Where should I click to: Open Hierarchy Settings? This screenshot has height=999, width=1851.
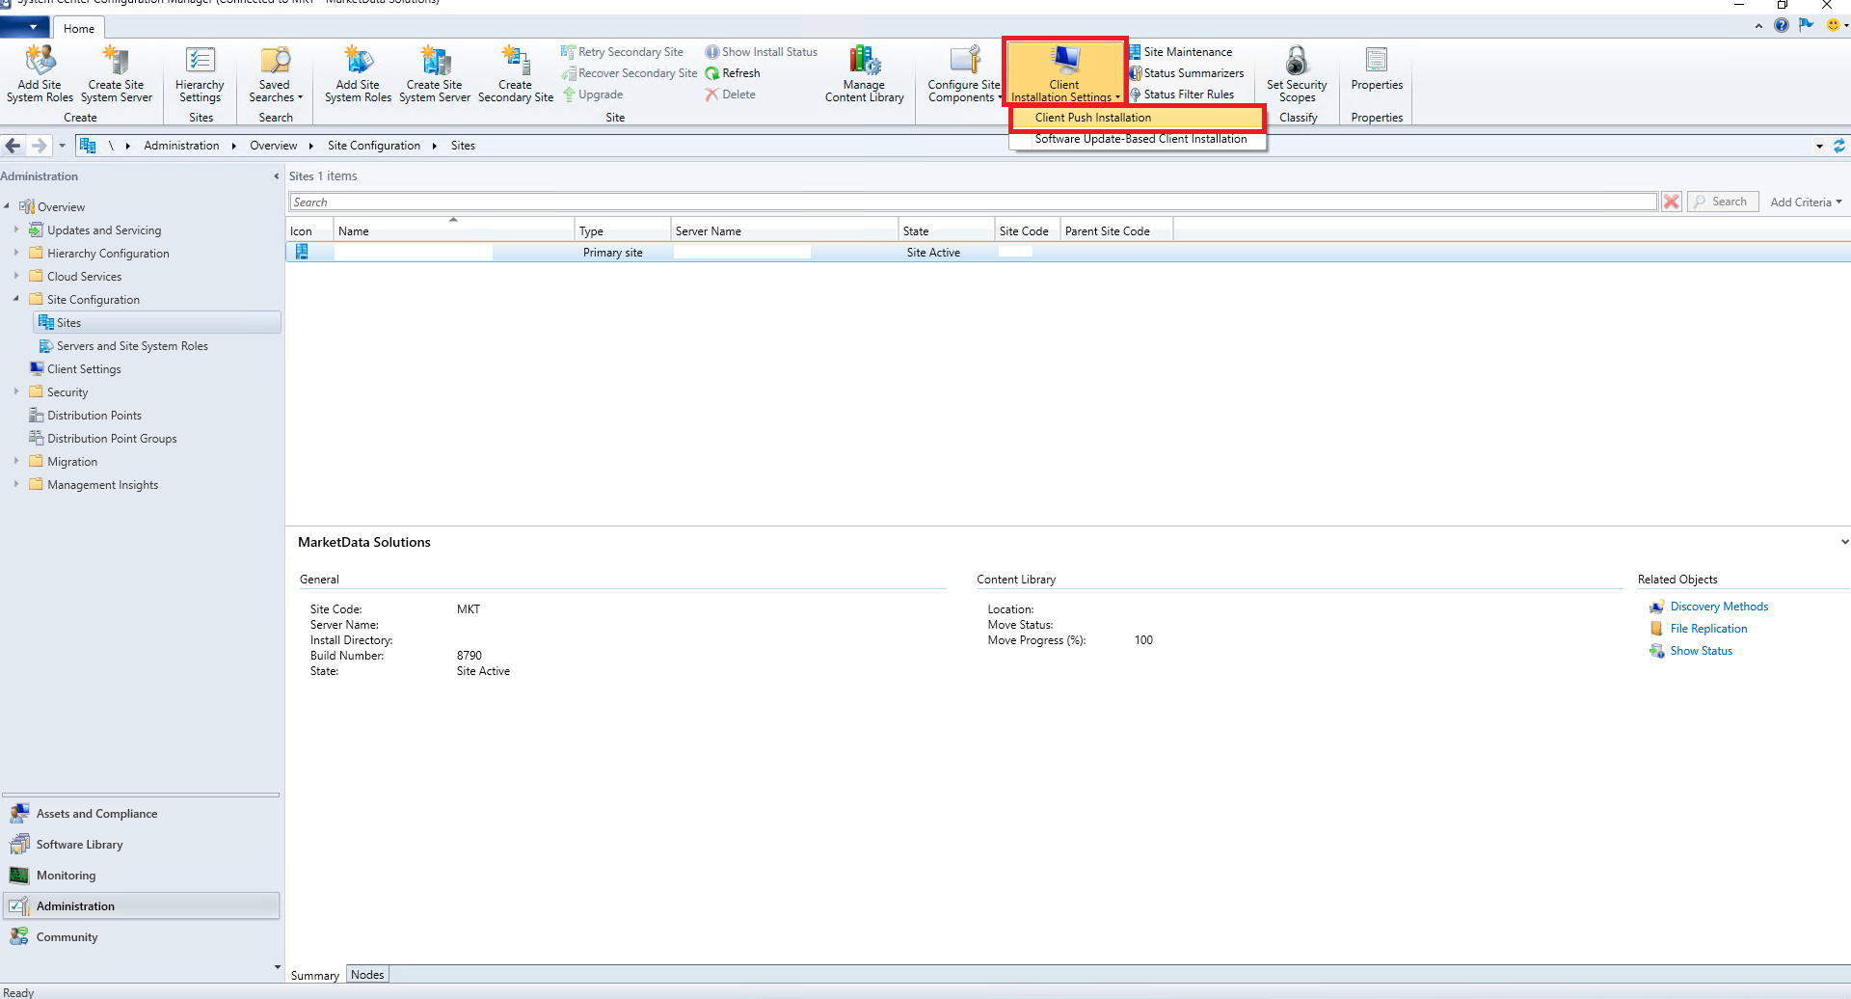(x=200, y=74)
